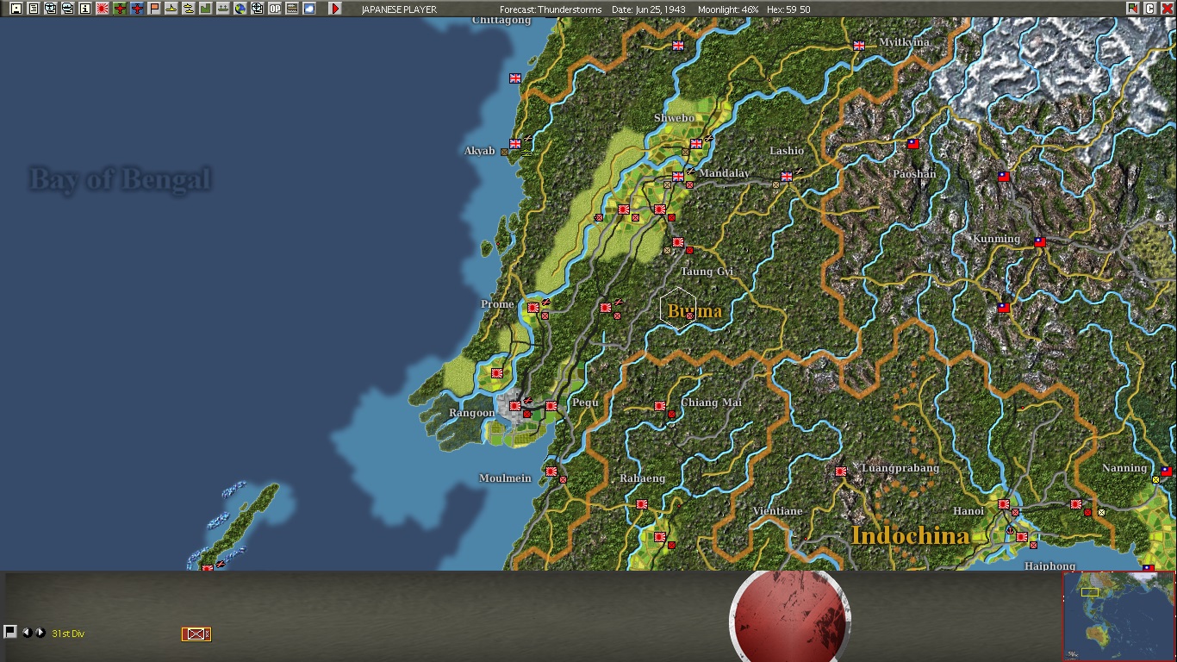
Task: Click the orange flag toolbar icon
Action: [154, 9]
